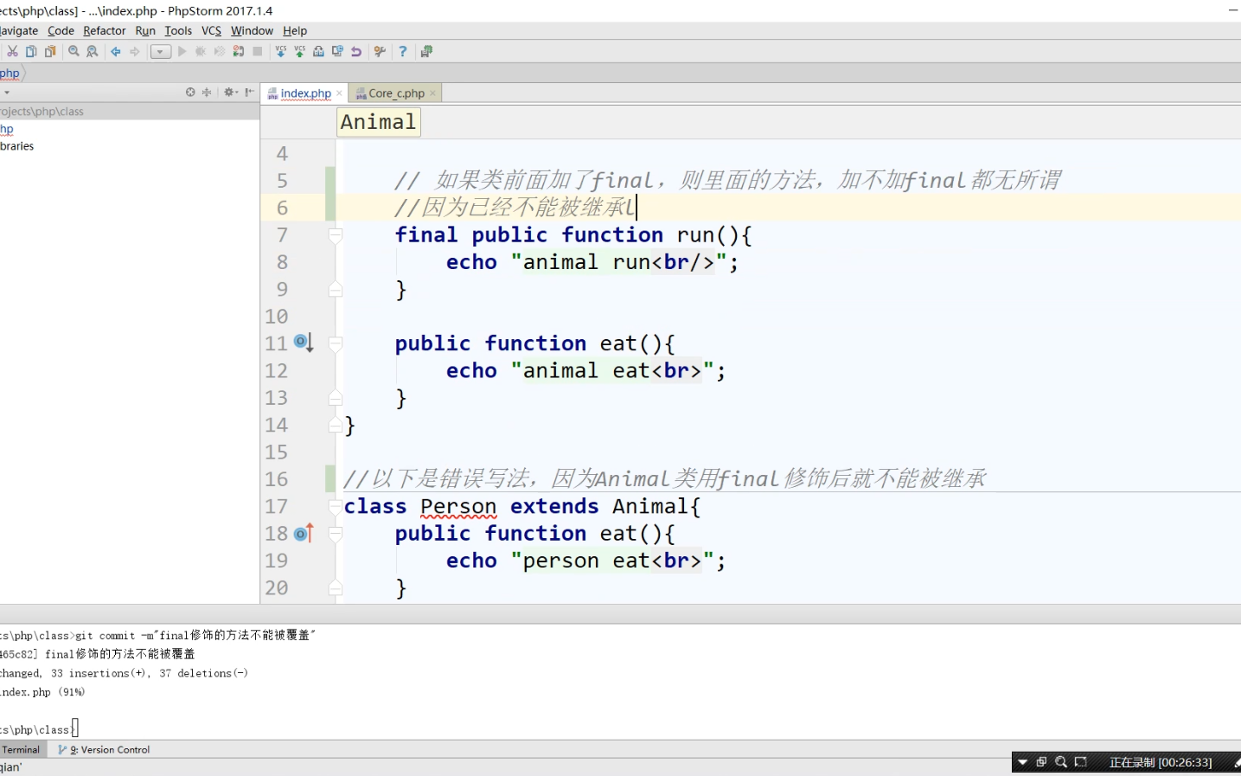Click fold end marker on line 9

point(336,290)
